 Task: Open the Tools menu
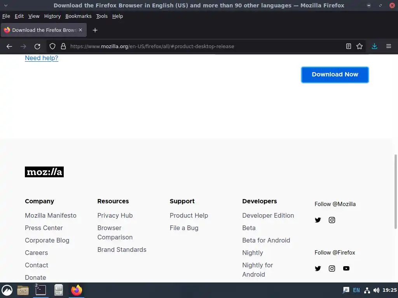[102, 16]
